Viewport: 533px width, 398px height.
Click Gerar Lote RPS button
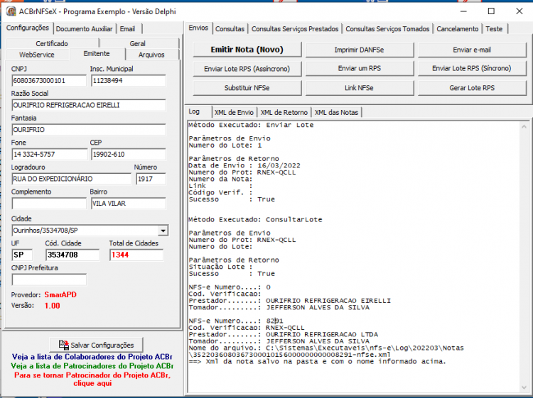click(472, 88)
